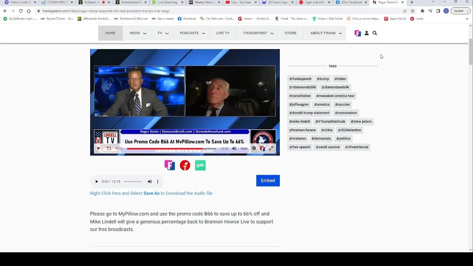Screen dimensions: 473x266
Task: Mute the audio player
Action: tap(150, 181)
